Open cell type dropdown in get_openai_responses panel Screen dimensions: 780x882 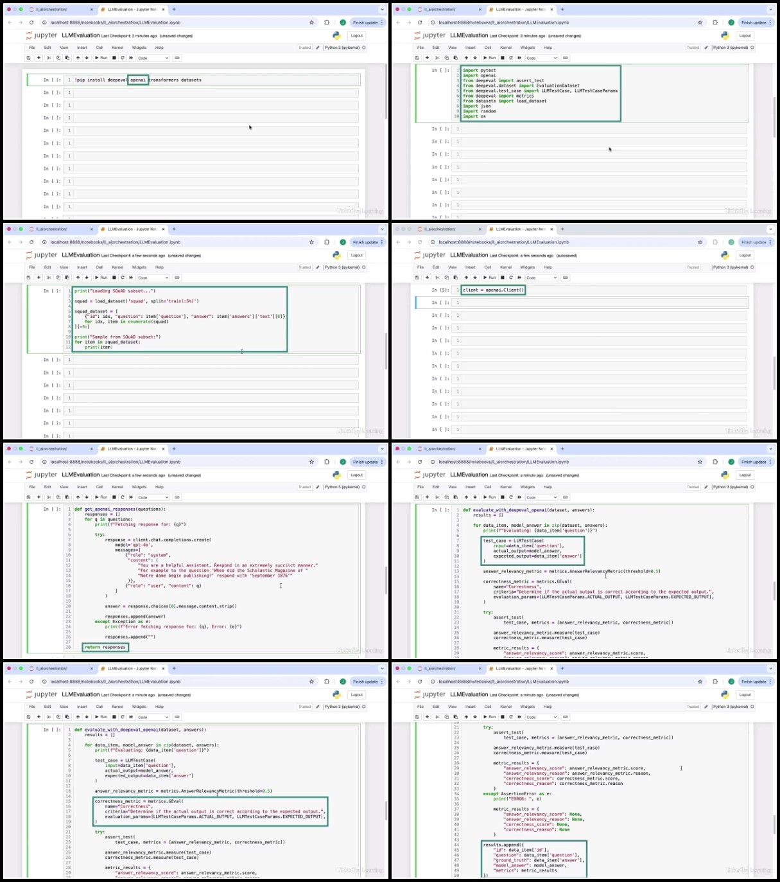153,497
